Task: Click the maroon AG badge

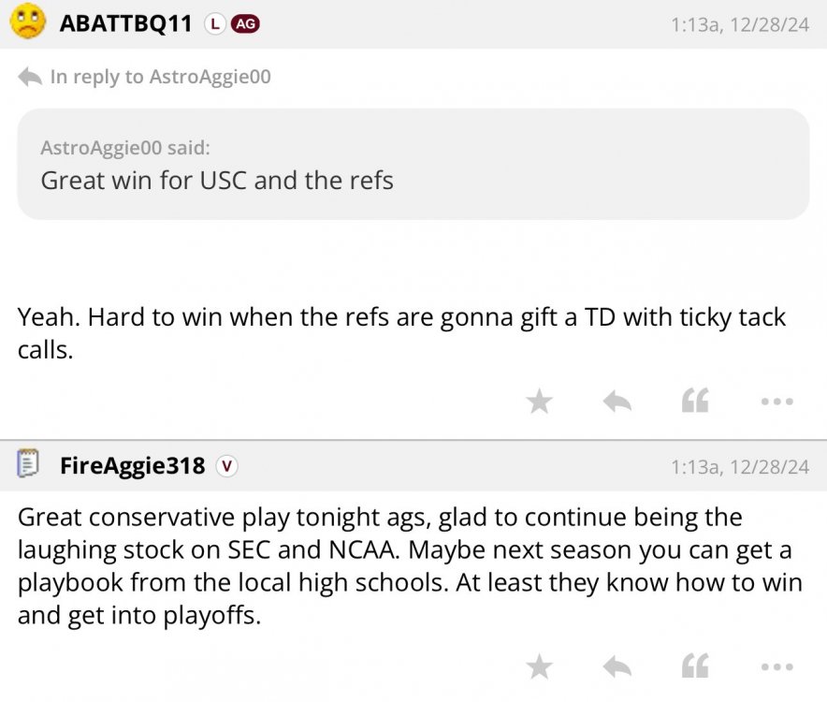Action: 245,25
